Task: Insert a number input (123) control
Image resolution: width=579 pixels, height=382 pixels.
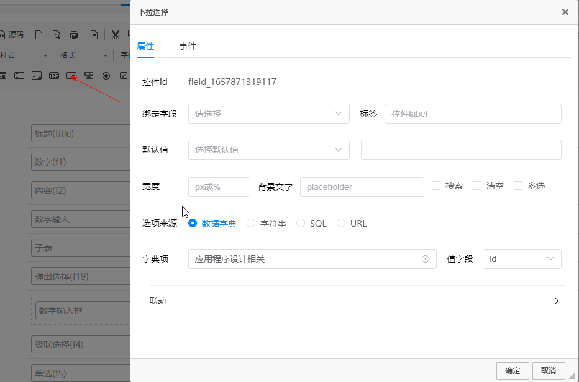Action: pyautogui.click(x=54, y=76)
